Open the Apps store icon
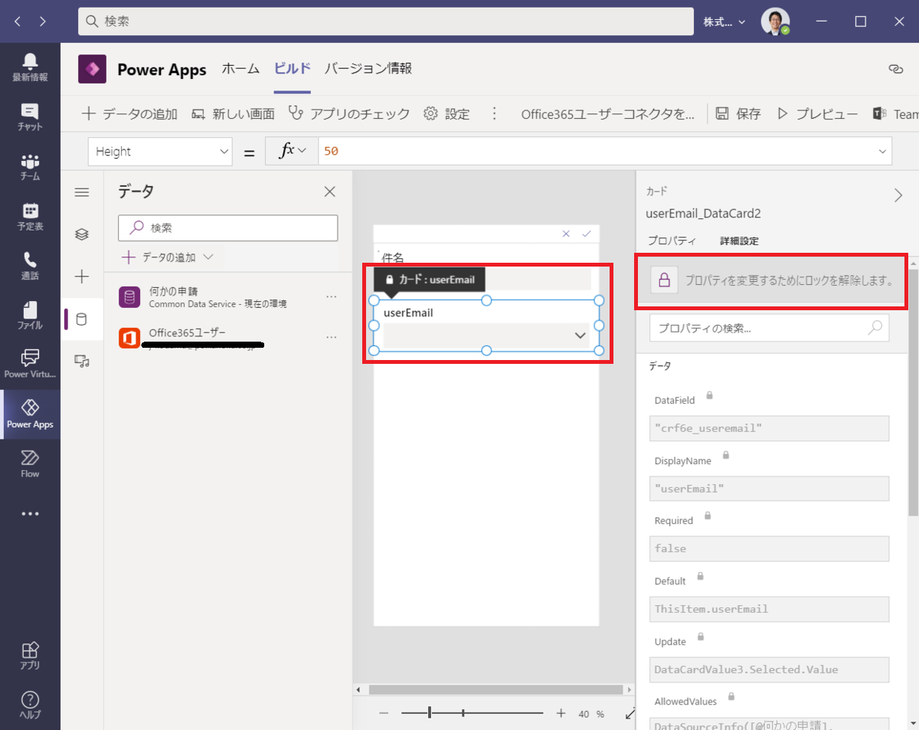This screenshot has height=730, width=919. click(30, 656)
